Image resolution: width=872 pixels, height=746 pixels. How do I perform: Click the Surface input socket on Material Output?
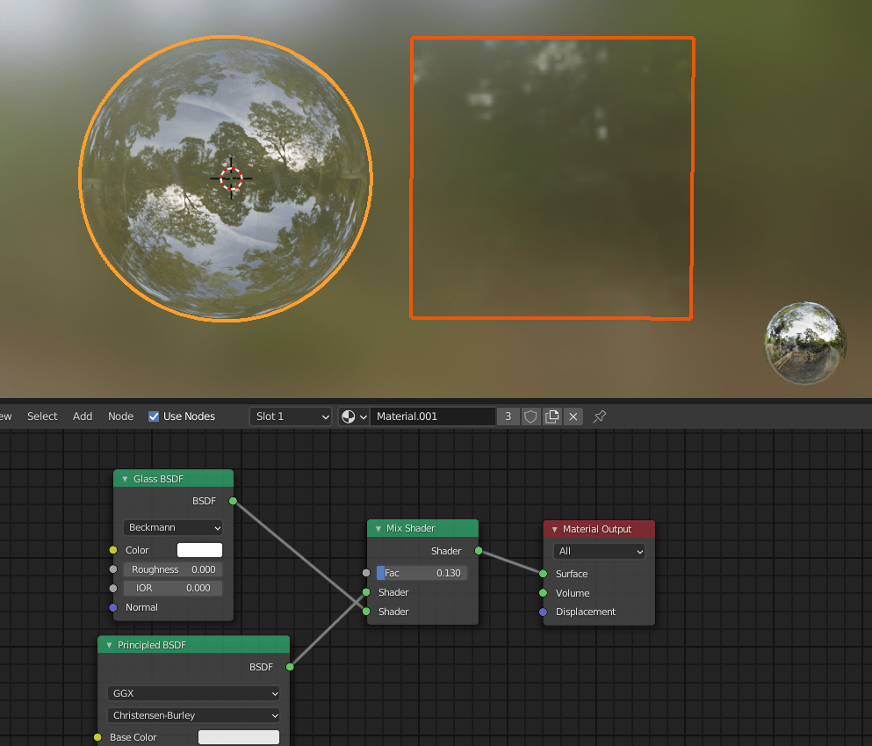coord(542,574)
